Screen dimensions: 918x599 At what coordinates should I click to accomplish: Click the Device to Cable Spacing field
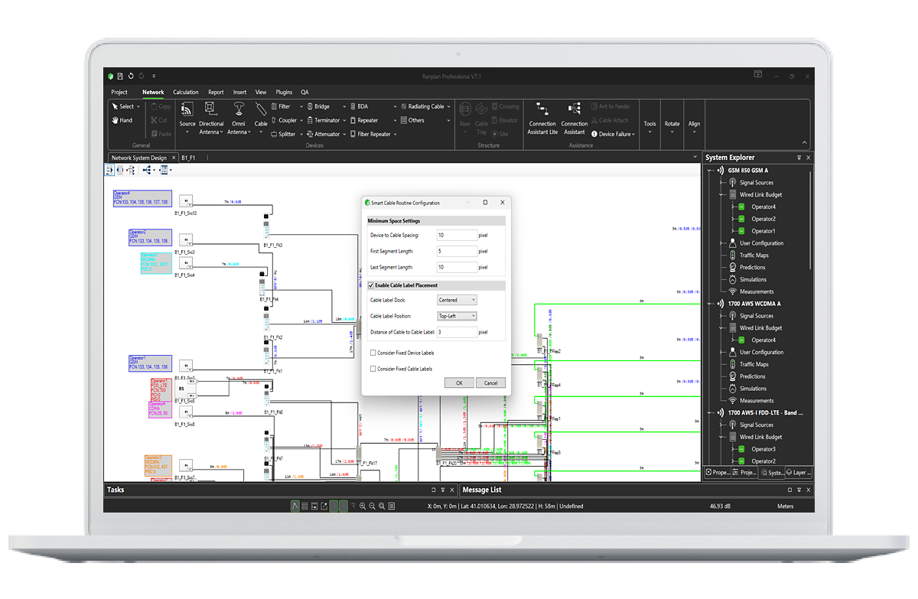(x=457, y=235)
